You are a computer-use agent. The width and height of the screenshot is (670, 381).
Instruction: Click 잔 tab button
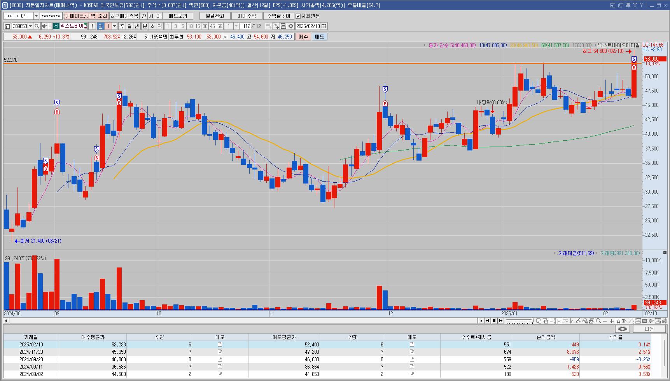point(144,16)
